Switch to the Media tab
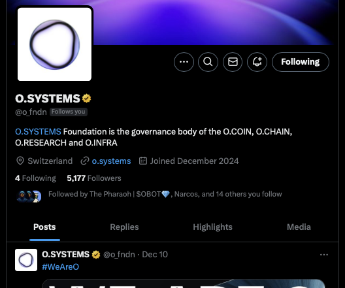Screen dimensions: 345x288 [x=299, y=227]
